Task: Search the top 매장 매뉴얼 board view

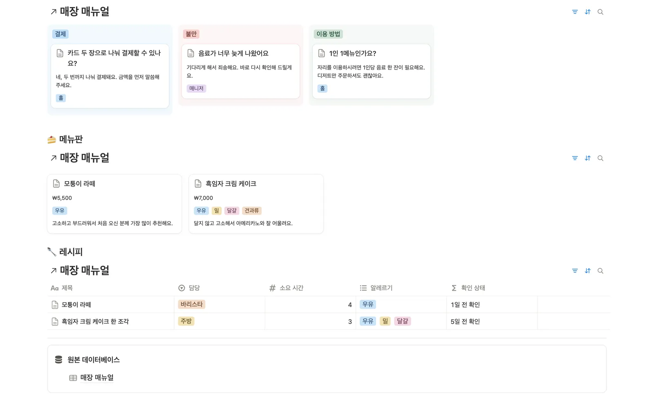Action: click(600, 12)
